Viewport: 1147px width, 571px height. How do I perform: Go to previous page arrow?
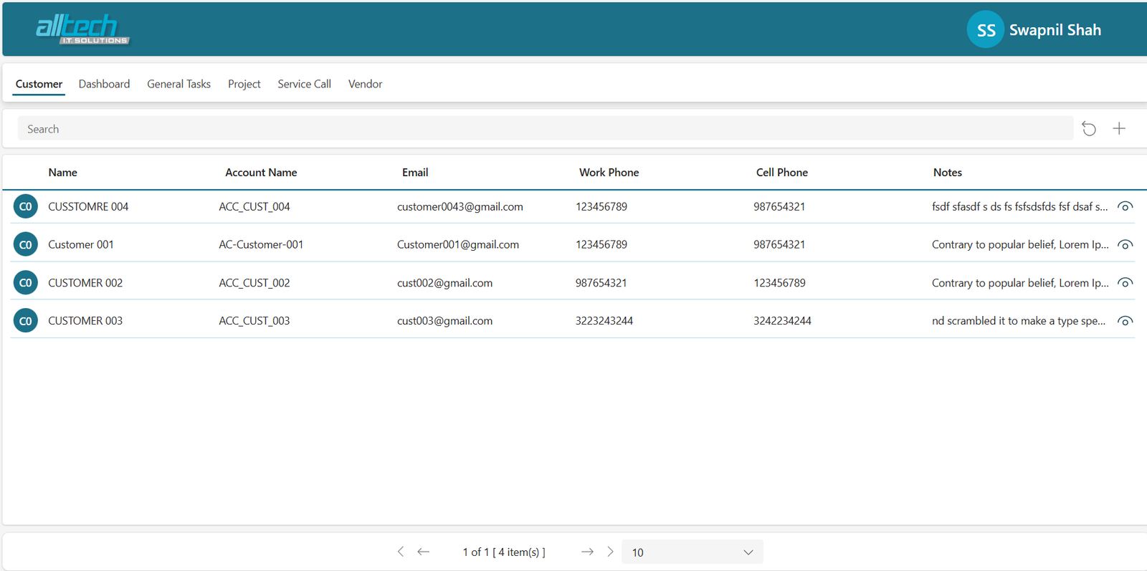coord(423,552)
